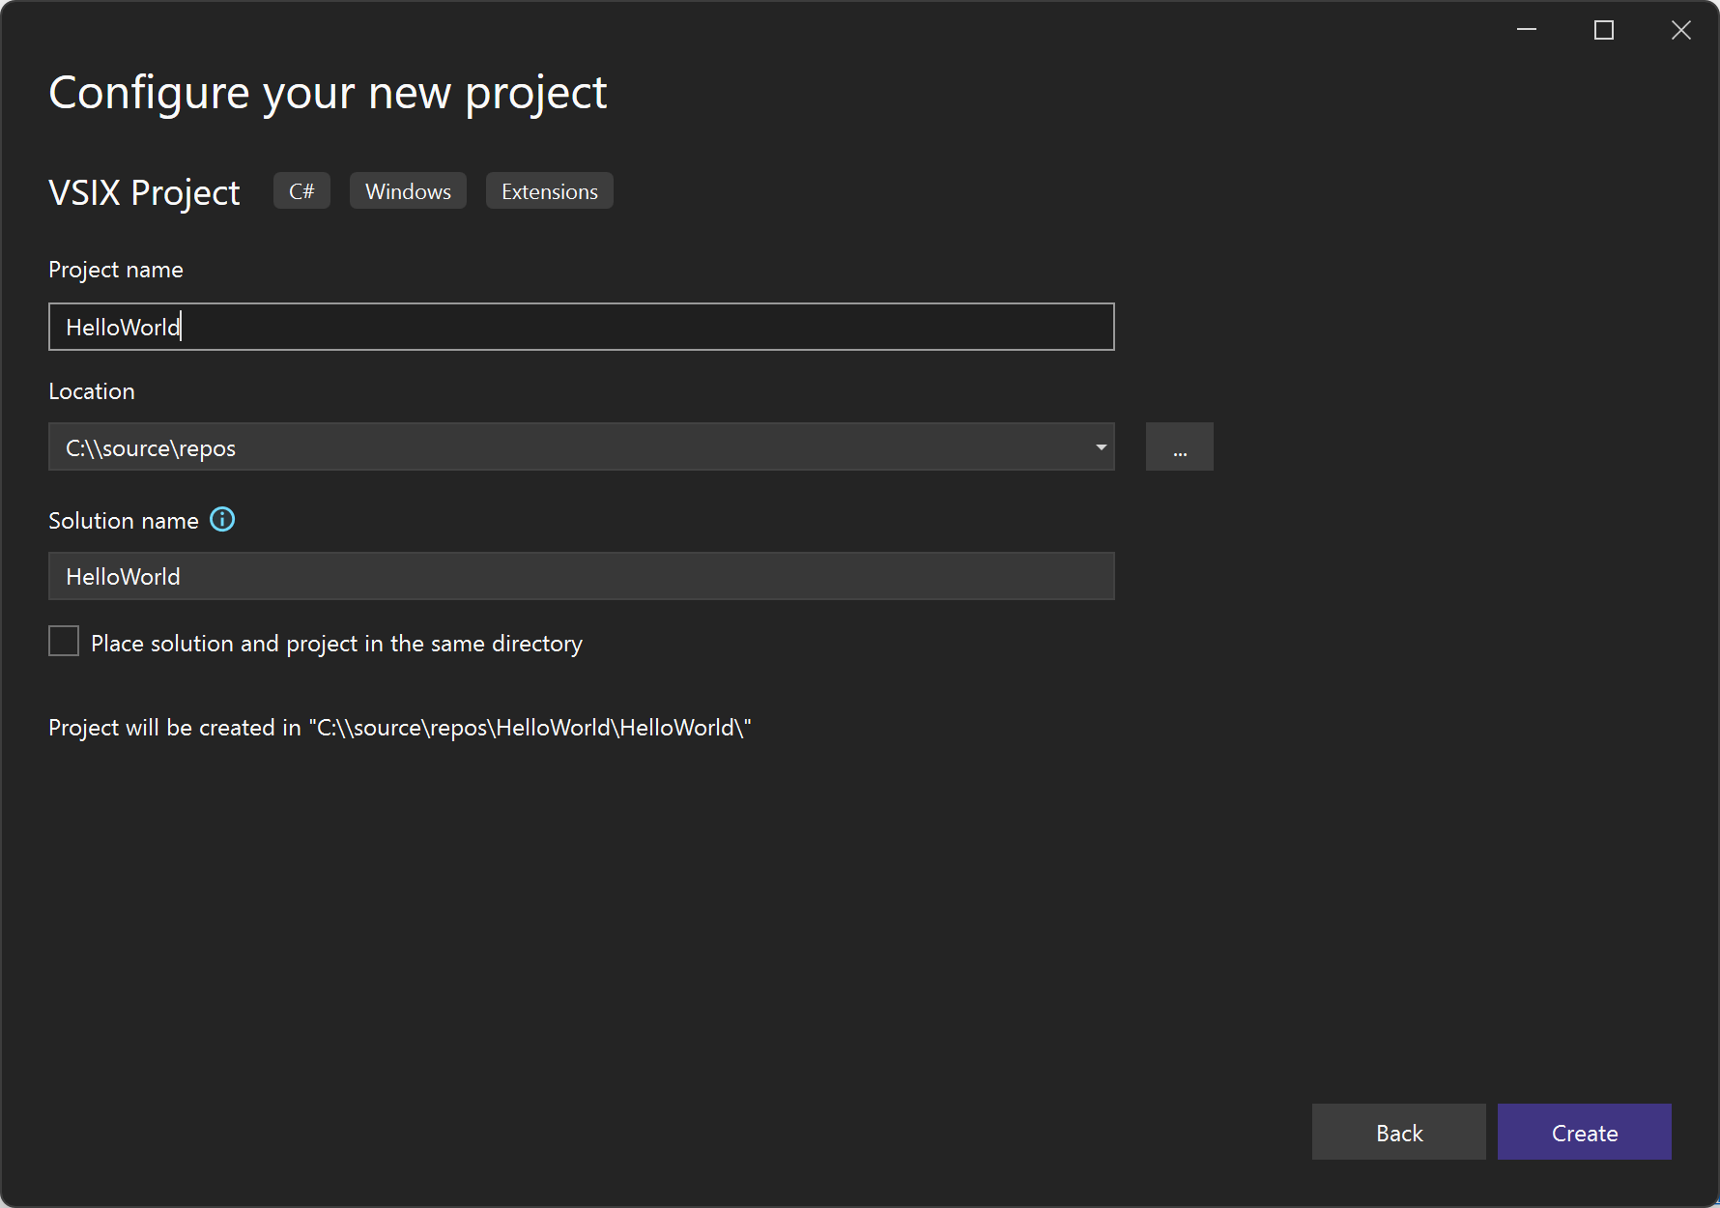1720x1208 pixels.
Task: Click the Solution name info icon
Action: click(222, 520)
